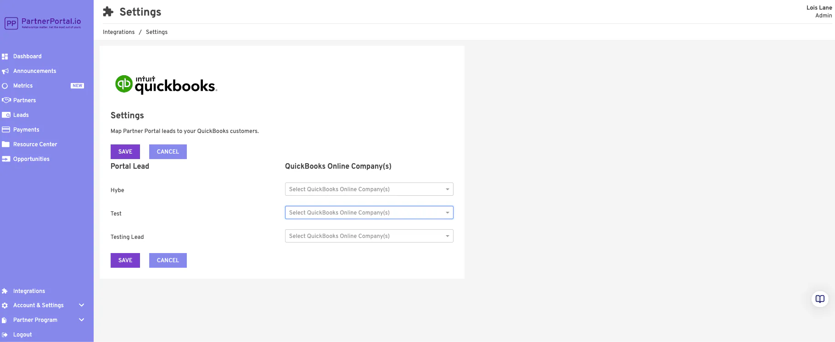Click the puzzle icon beside Settings title

(108, 11)
